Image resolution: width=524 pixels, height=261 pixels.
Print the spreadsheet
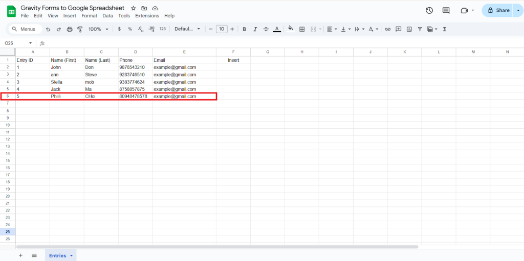(x=70, y=30)
